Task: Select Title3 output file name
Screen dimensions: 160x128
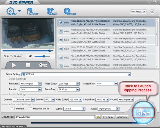Action: [x=130, y=42]
